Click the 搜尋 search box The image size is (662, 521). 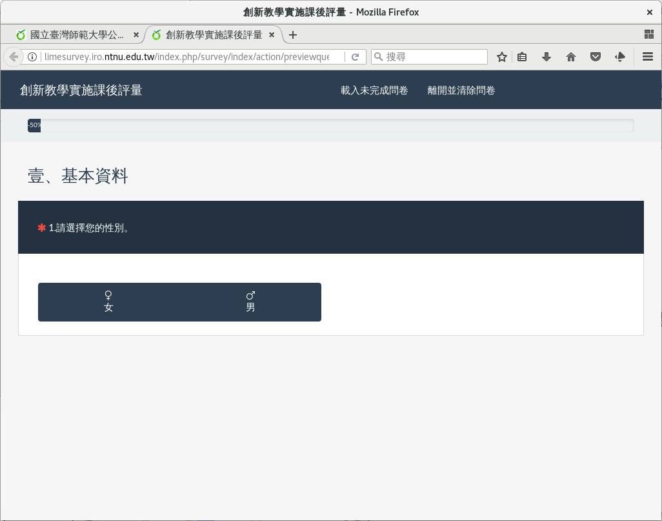click(429, 57)
